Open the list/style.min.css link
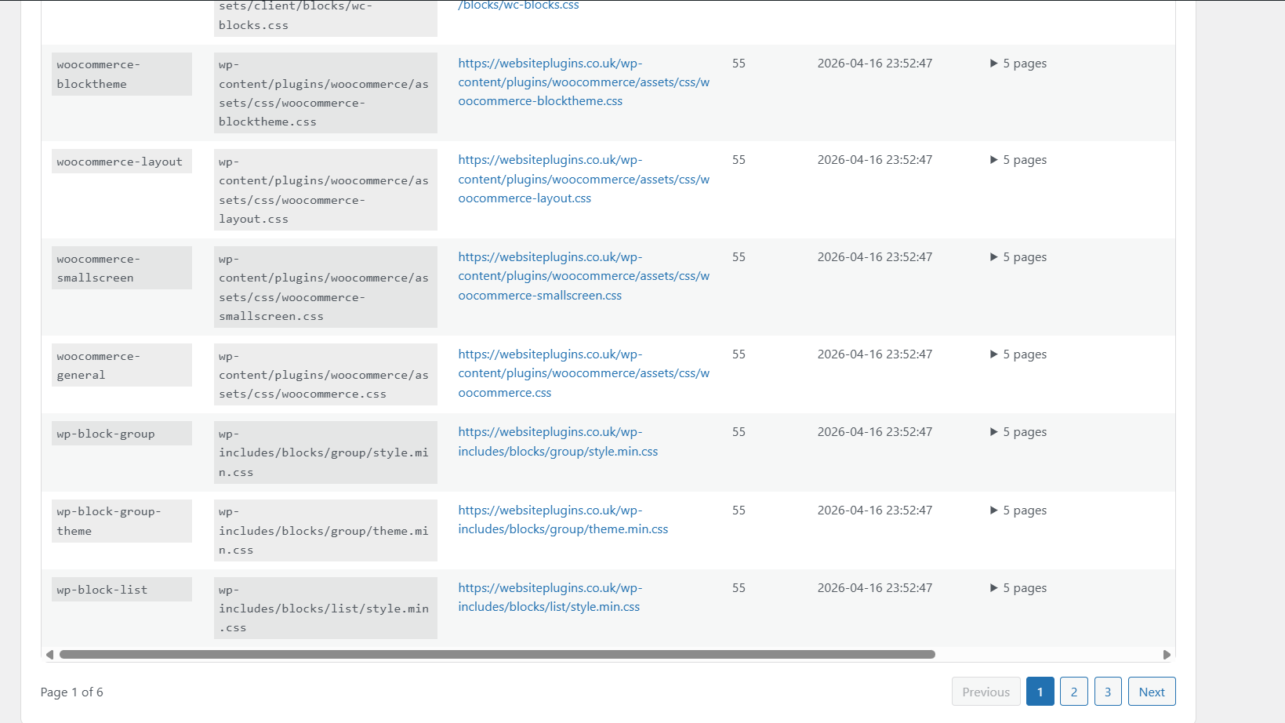The width and height of the screenshot is (1285, 723). pyautogui.click(x=549, y=597)
